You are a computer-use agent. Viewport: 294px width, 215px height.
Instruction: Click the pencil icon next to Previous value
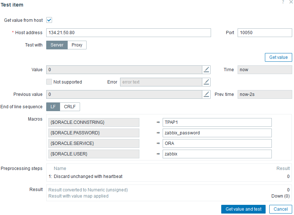click(x=207, y=94)
